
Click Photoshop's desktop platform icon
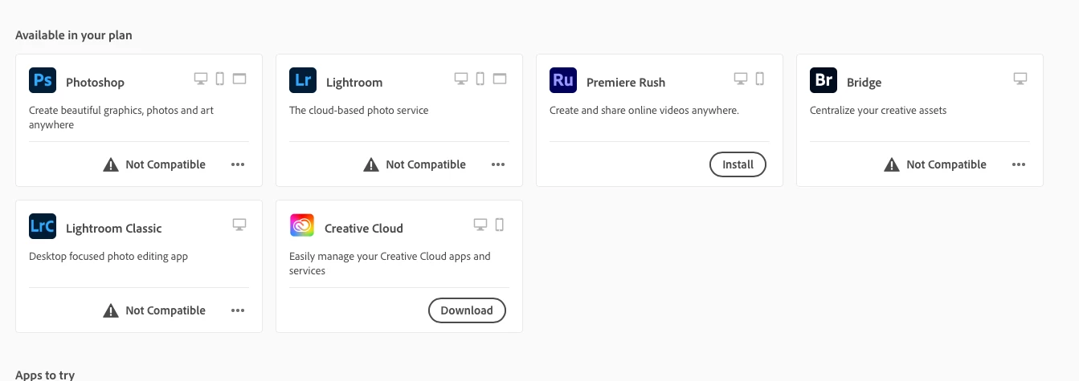tap(201, 79)
